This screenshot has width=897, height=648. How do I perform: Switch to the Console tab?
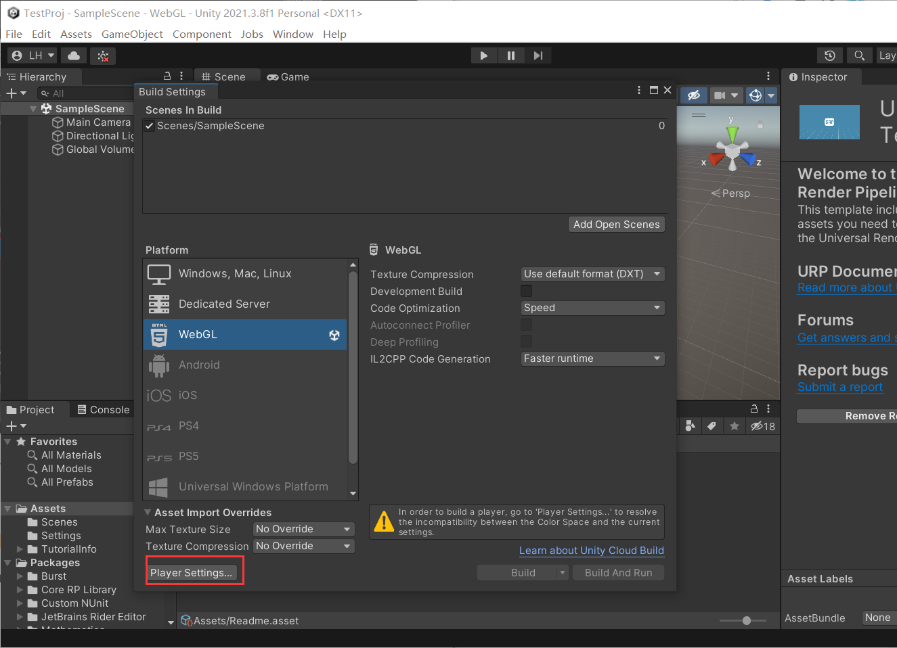[103, 410]
